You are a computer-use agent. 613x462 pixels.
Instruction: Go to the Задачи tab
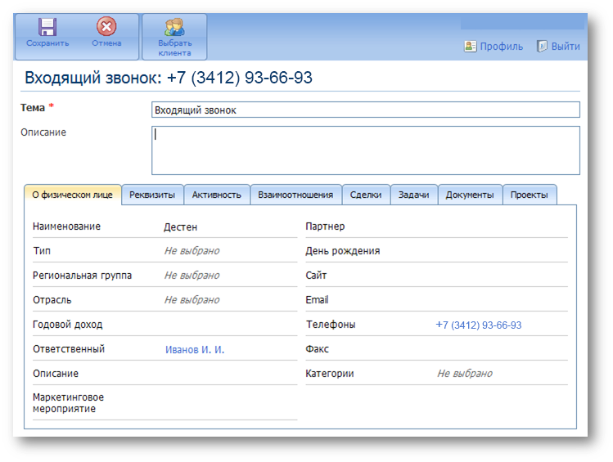pos(413,195)
